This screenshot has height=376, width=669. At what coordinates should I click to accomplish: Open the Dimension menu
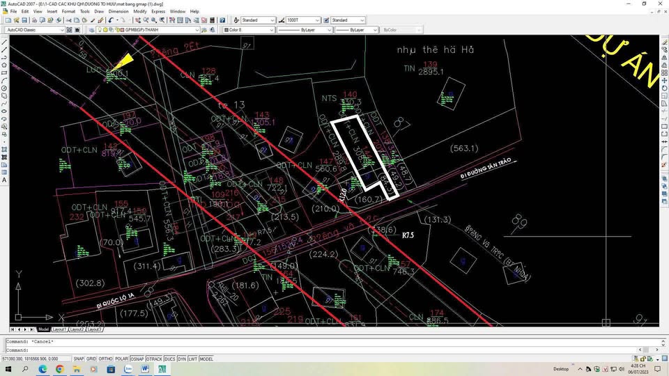point(118,11)
